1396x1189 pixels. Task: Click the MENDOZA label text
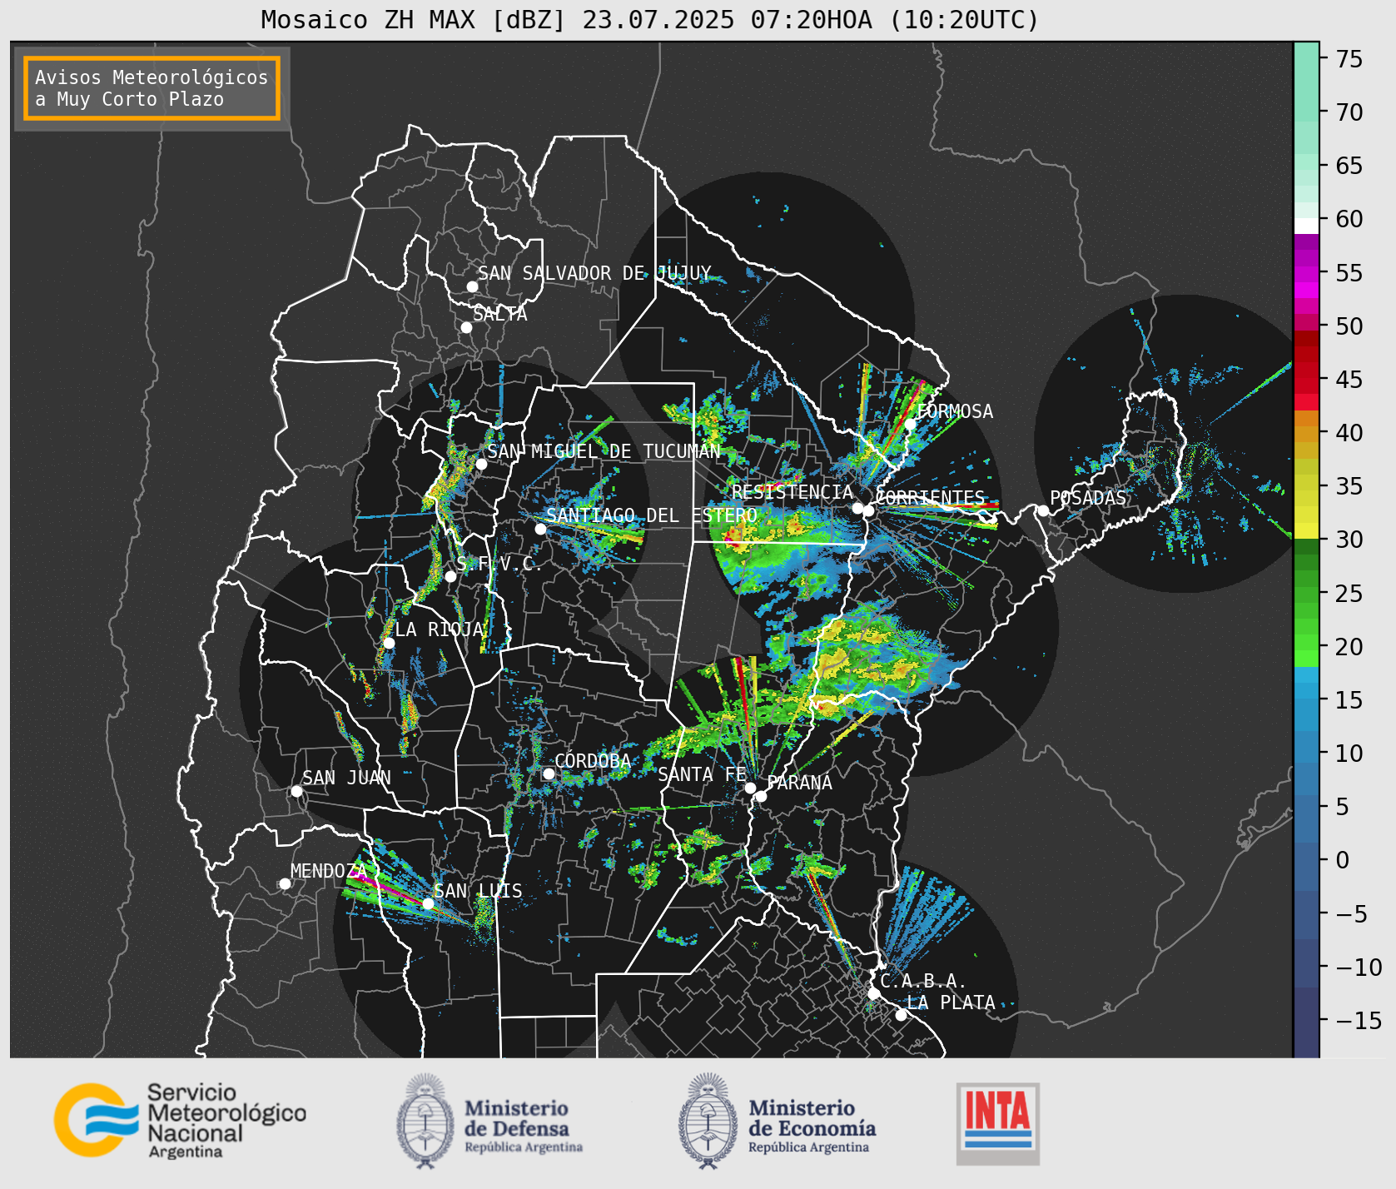328,871
